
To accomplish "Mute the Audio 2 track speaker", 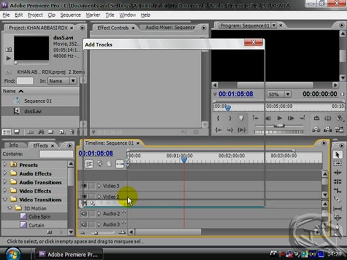I will [84, 213].
